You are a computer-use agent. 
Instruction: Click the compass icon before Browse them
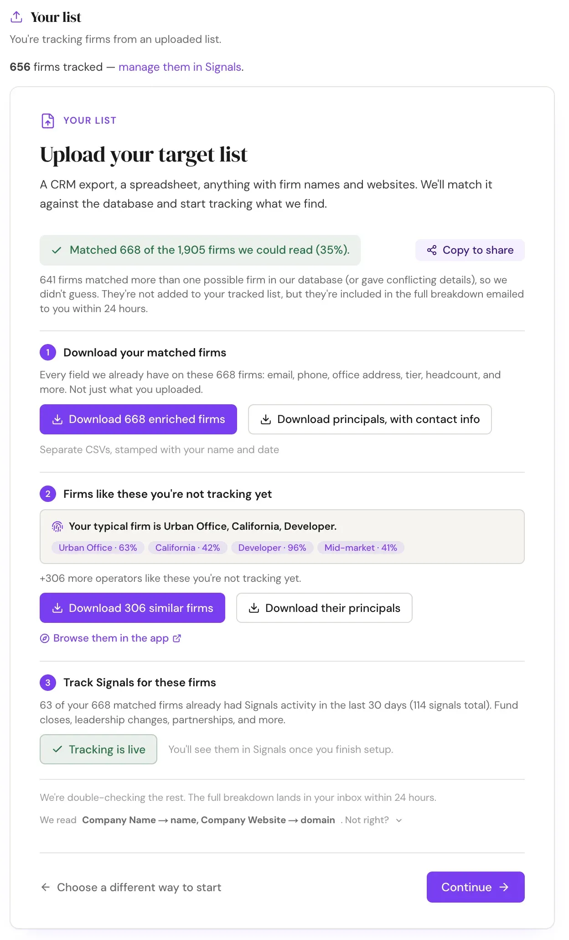[x=45, y=638]
